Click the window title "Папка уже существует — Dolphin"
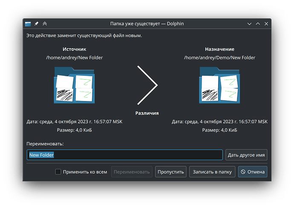 [x=147, y=23]
